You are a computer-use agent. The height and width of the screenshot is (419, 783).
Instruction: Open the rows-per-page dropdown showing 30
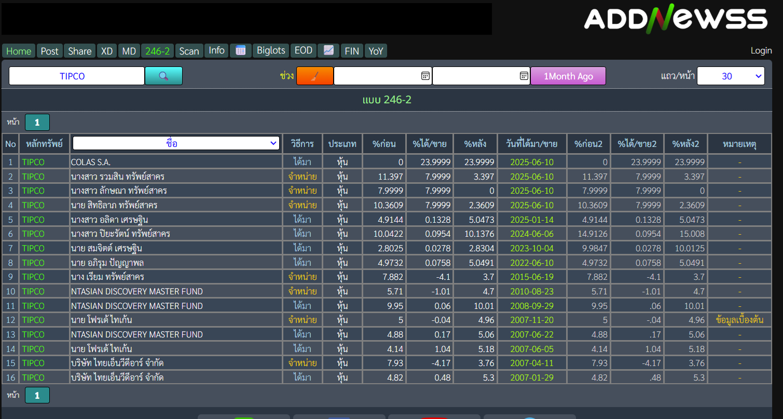(731, 76)
